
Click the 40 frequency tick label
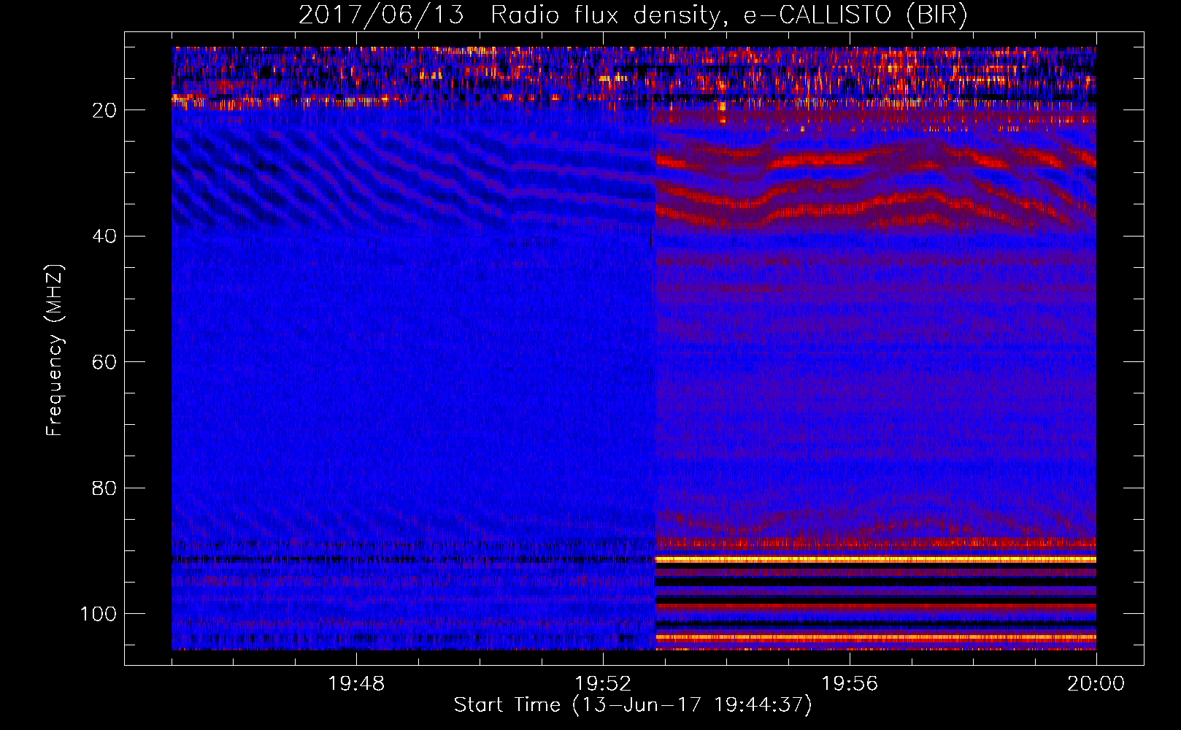104,237
